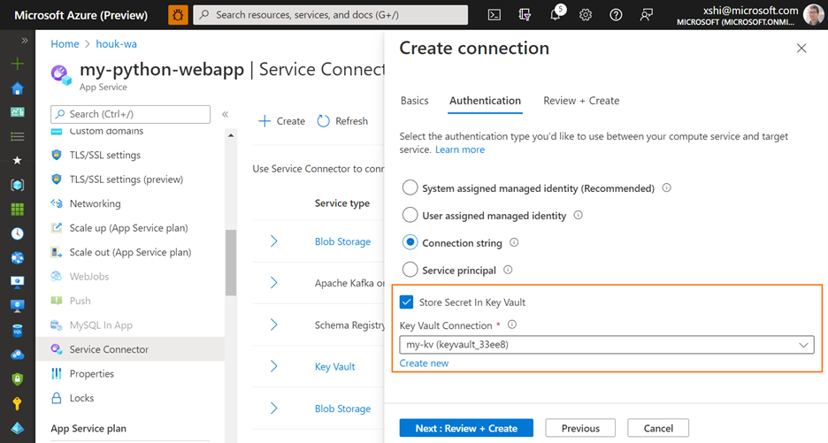Expand the Key Vault row
Viewport: 828px width, 443px height.
273,366
